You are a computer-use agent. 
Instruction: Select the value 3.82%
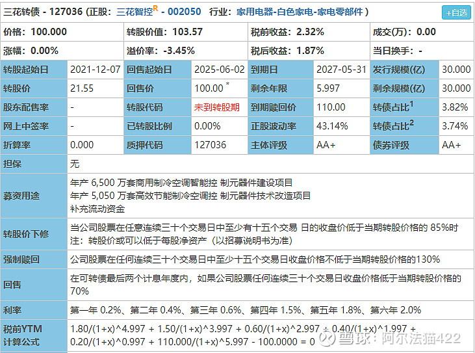[455, 107]
